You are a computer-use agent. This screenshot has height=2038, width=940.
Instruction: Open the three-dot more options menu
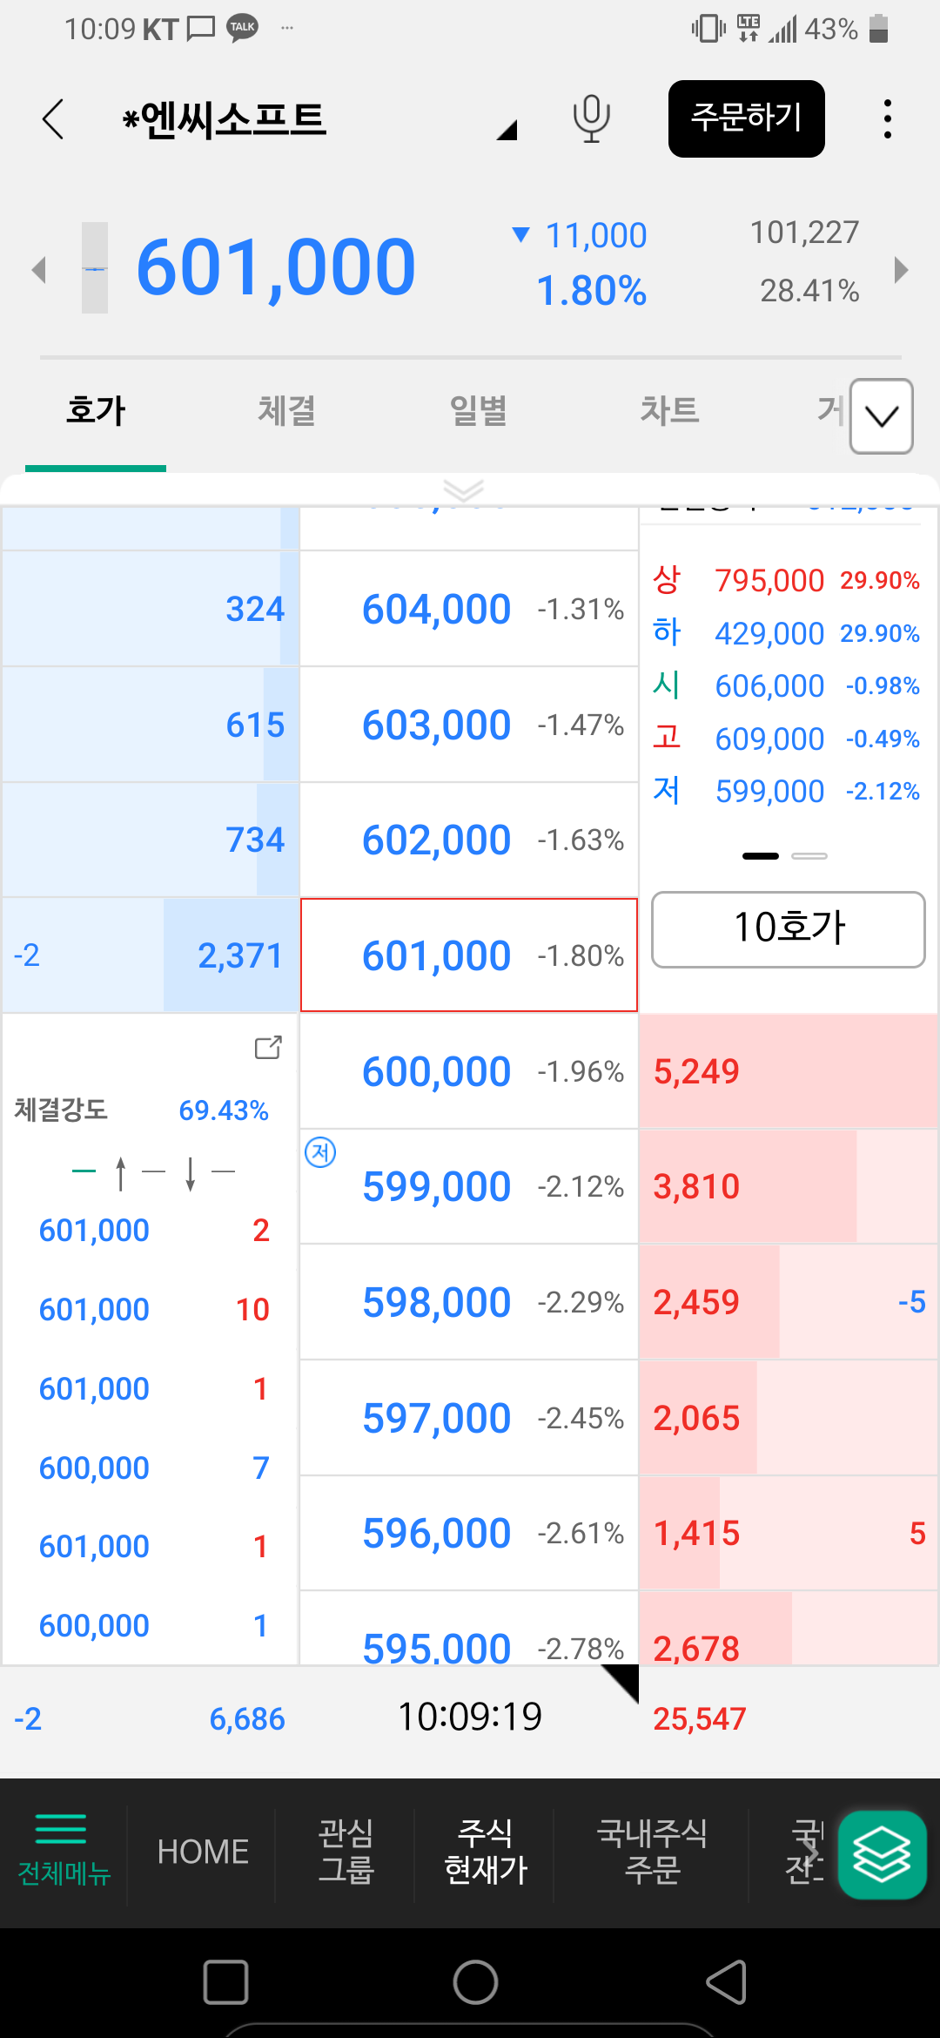[887, 118]
